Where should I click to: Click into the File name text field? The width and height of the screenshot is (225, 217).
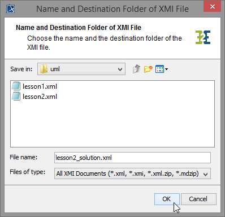pyautogui.click(x=132, y=158)
